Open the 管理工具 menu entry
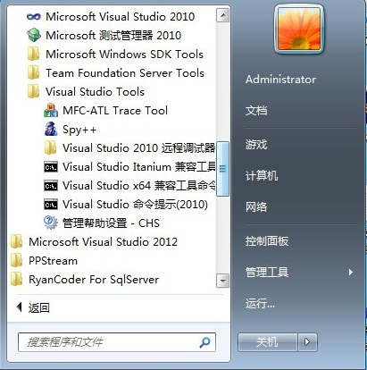 (267, 272)
